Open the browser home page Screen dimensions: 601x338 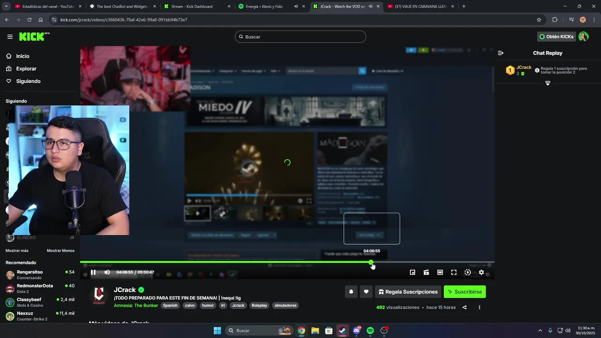(41, 20)
